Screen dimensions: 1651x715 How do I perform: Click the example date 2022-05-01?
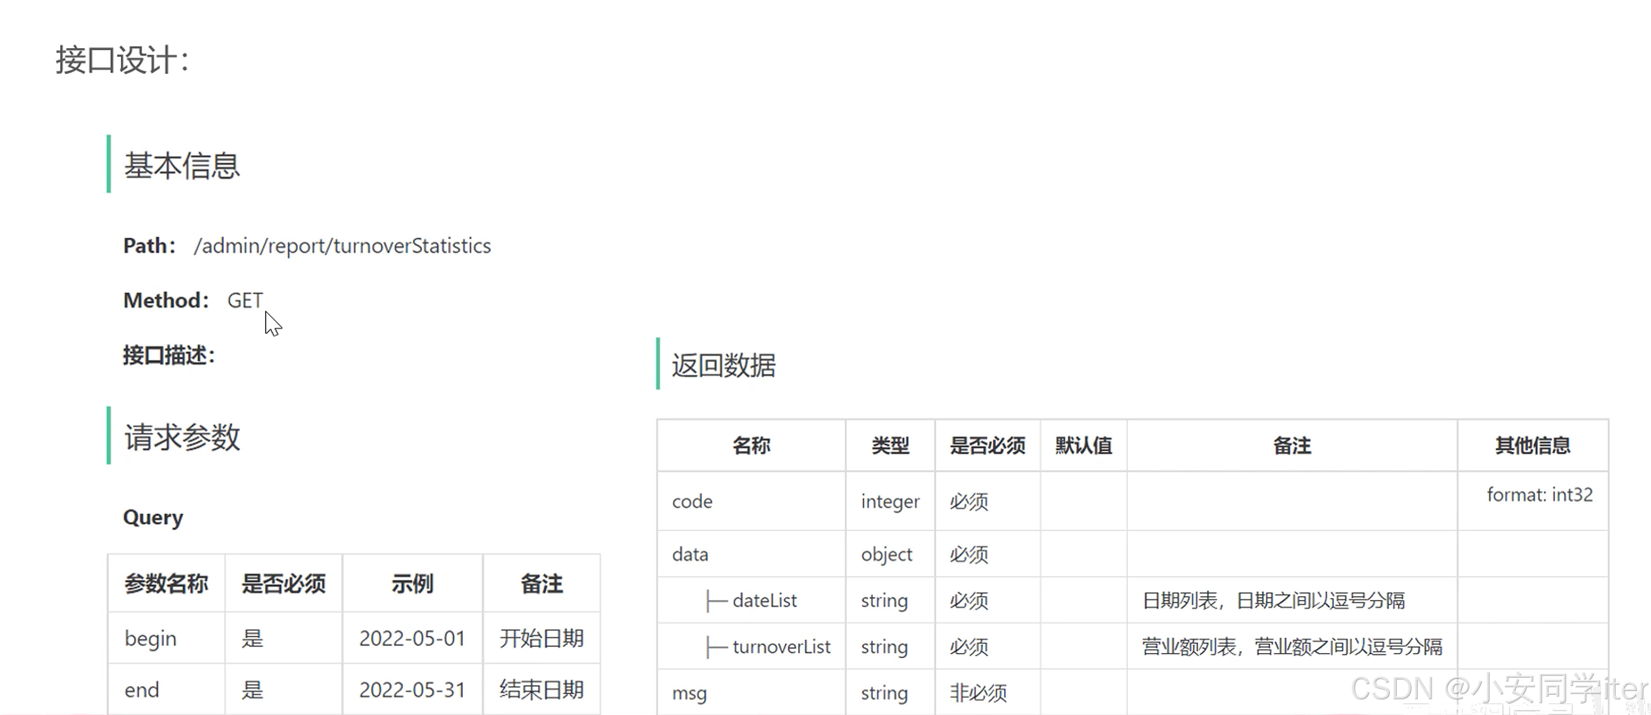(x=412, y=639)
